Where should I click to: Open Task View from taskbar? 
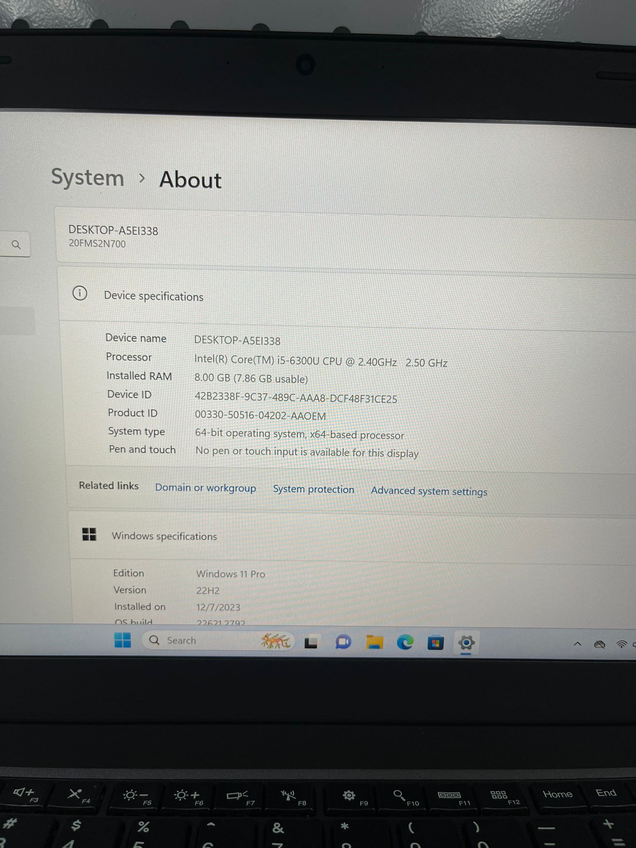pos(311,642)
